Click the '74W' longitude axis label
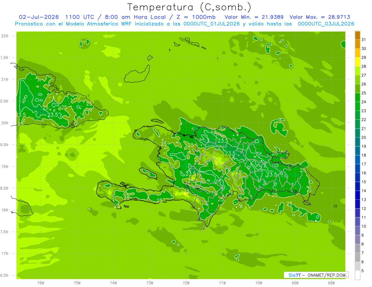Image resolution: width=372 pixels, height=287 pixels. (x=113, y=283)
